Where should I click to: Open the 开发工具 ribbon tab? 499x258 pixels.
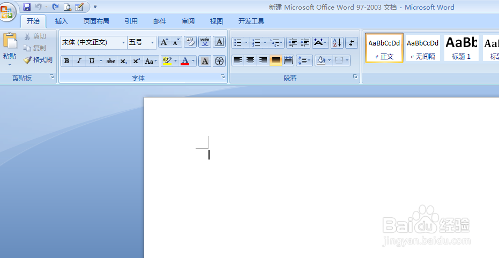[x=251, y=21]
